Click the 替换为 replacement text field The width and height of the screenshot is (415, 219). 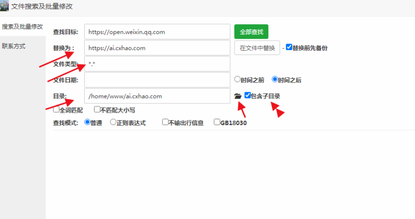(x=157, y=48)
